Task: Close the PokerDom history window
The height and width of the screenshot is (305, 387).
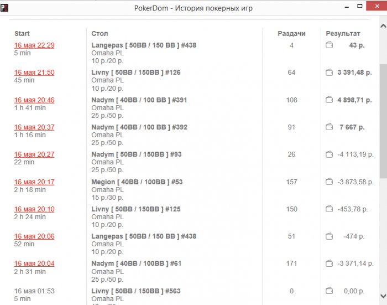Action: coord(377,6)
